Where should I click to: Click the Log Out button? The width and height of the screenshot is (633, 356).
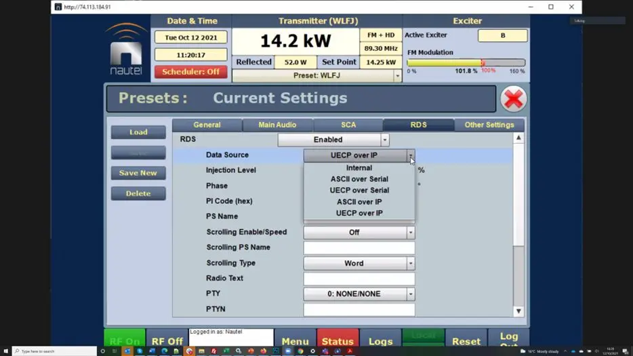(509, 338)
